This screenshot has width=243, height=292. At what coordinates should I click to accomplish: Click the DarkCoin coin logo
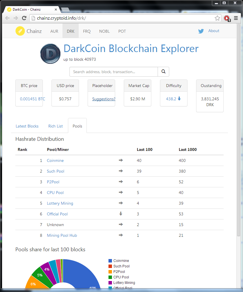click(x=50, y=54)
